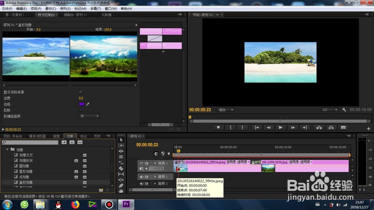Screen dimensions: 374x210
Task: Click Mark Out button in Program monitor
Action: click(242, 127)
